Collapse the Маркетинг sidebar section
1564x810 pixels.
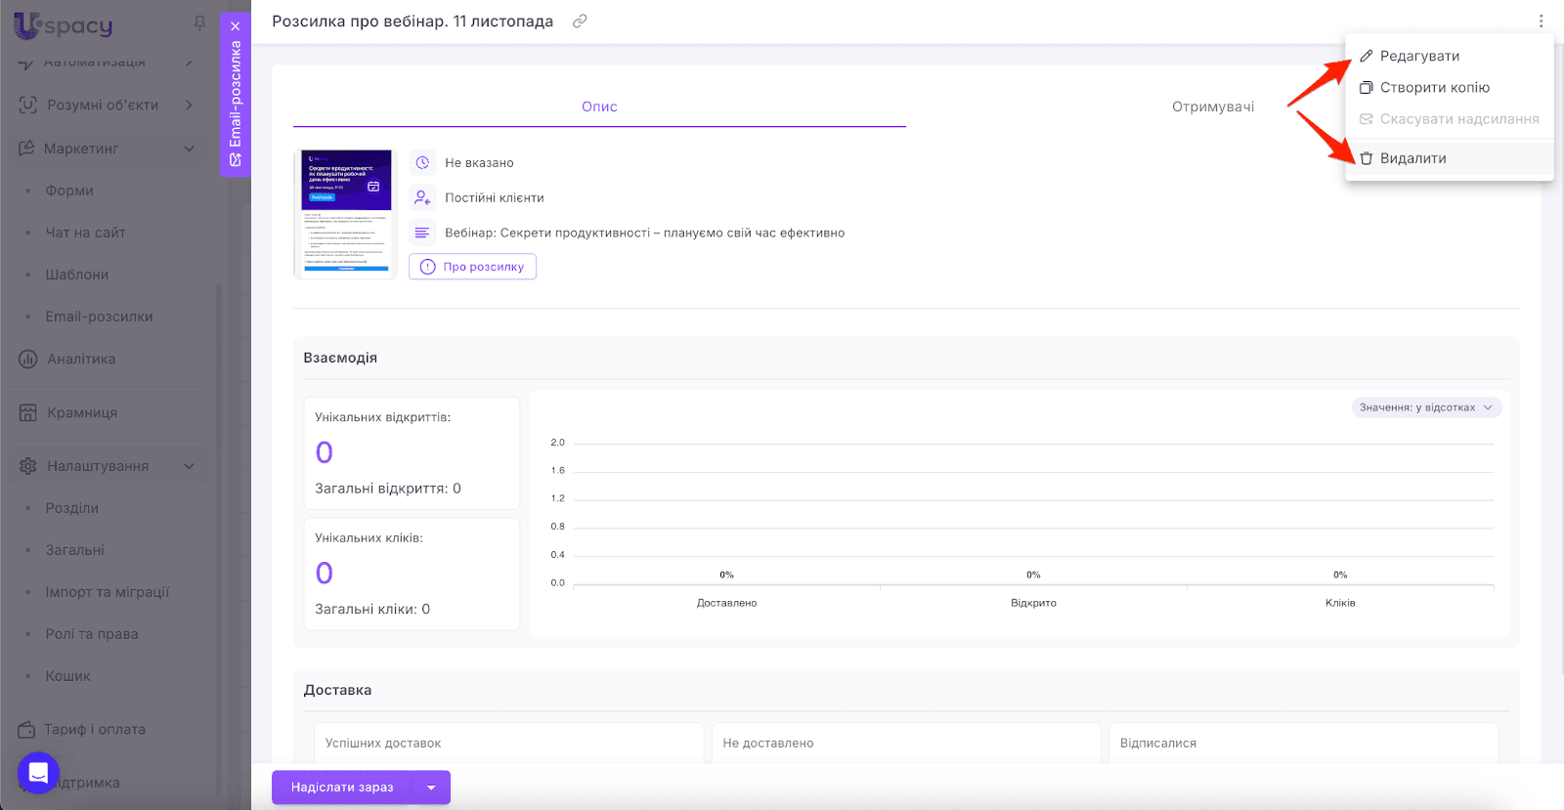click(189, 149)
